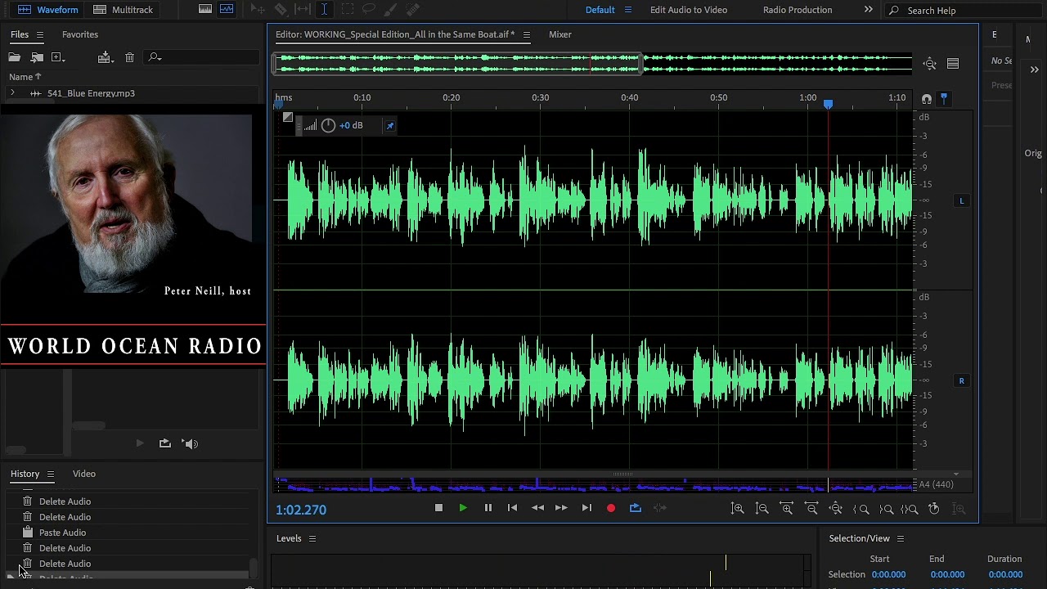Start recording with the red Record button
Viewport: 1047px width, 589px height.
[611, 508]
